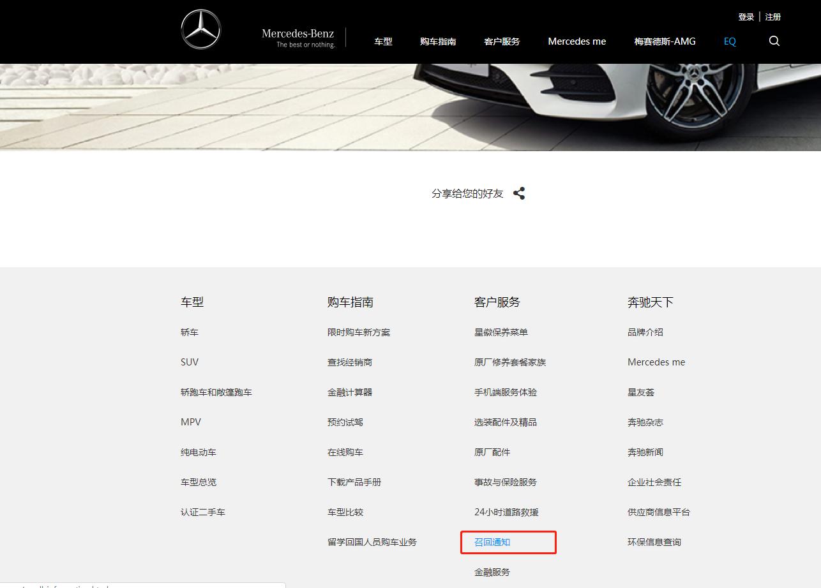
Task: Open 供应商信息平台 link
Action: [x=659, y=512]
